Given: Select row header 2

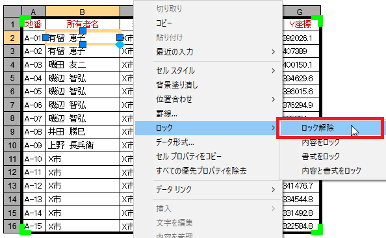Looking at the screenshot, I should coord(12,38).
